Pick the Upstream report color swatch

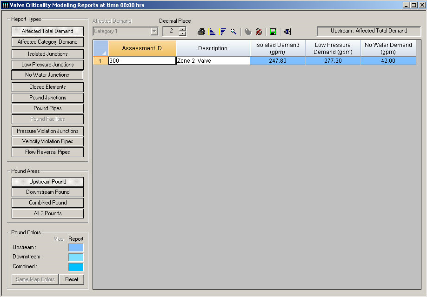pos(76,247)
